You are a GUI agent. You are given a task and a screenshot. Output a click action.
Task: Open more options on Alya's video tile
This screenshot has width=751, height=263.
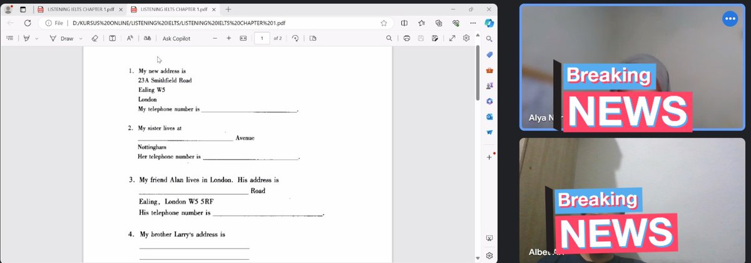730,19
